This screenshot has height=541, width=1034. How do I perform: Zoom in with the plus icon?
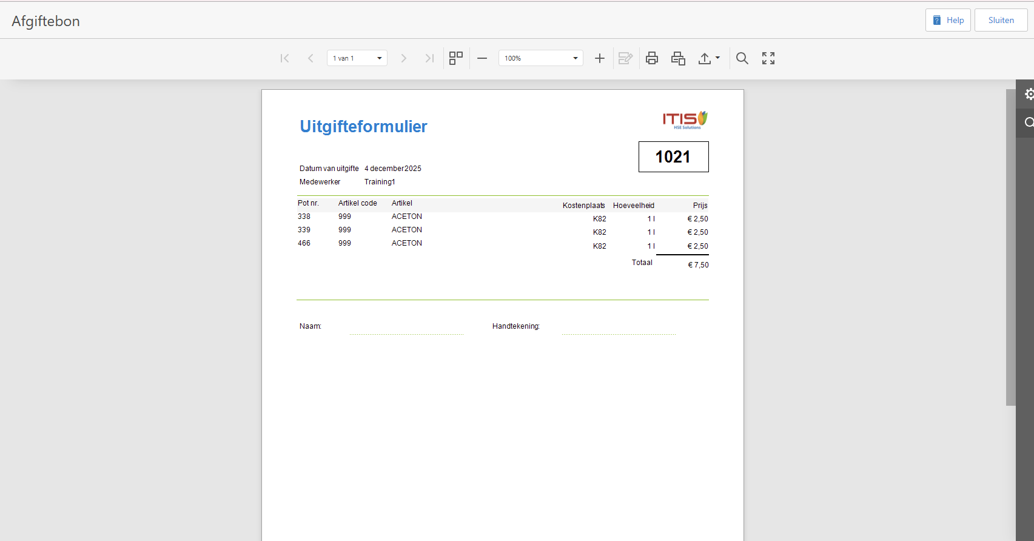599,58
